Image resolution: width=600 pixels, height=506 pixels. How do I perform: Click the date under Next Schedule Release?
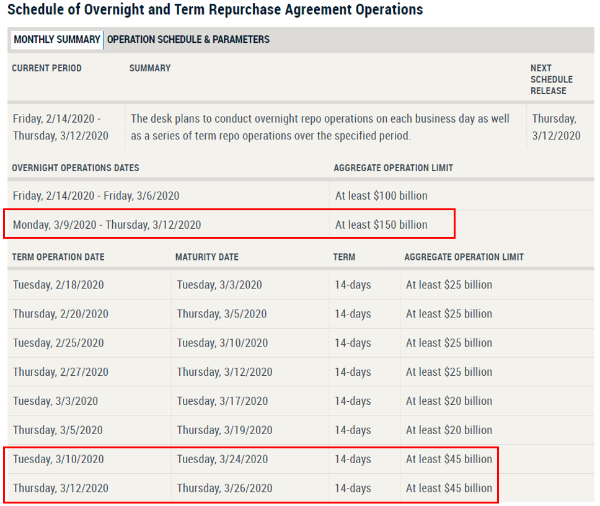click(556, 127)
